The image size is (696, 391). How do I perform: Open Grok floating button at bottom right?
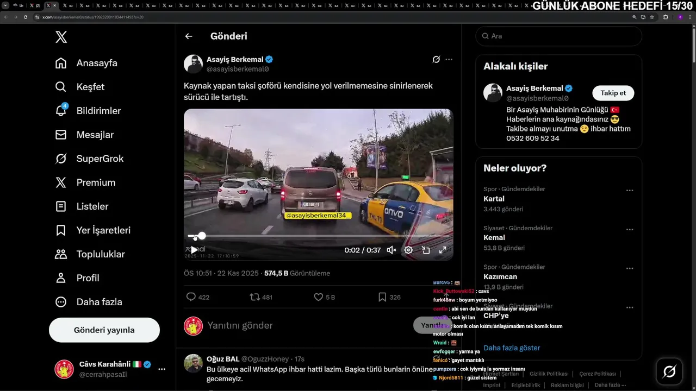pos(669,371)
